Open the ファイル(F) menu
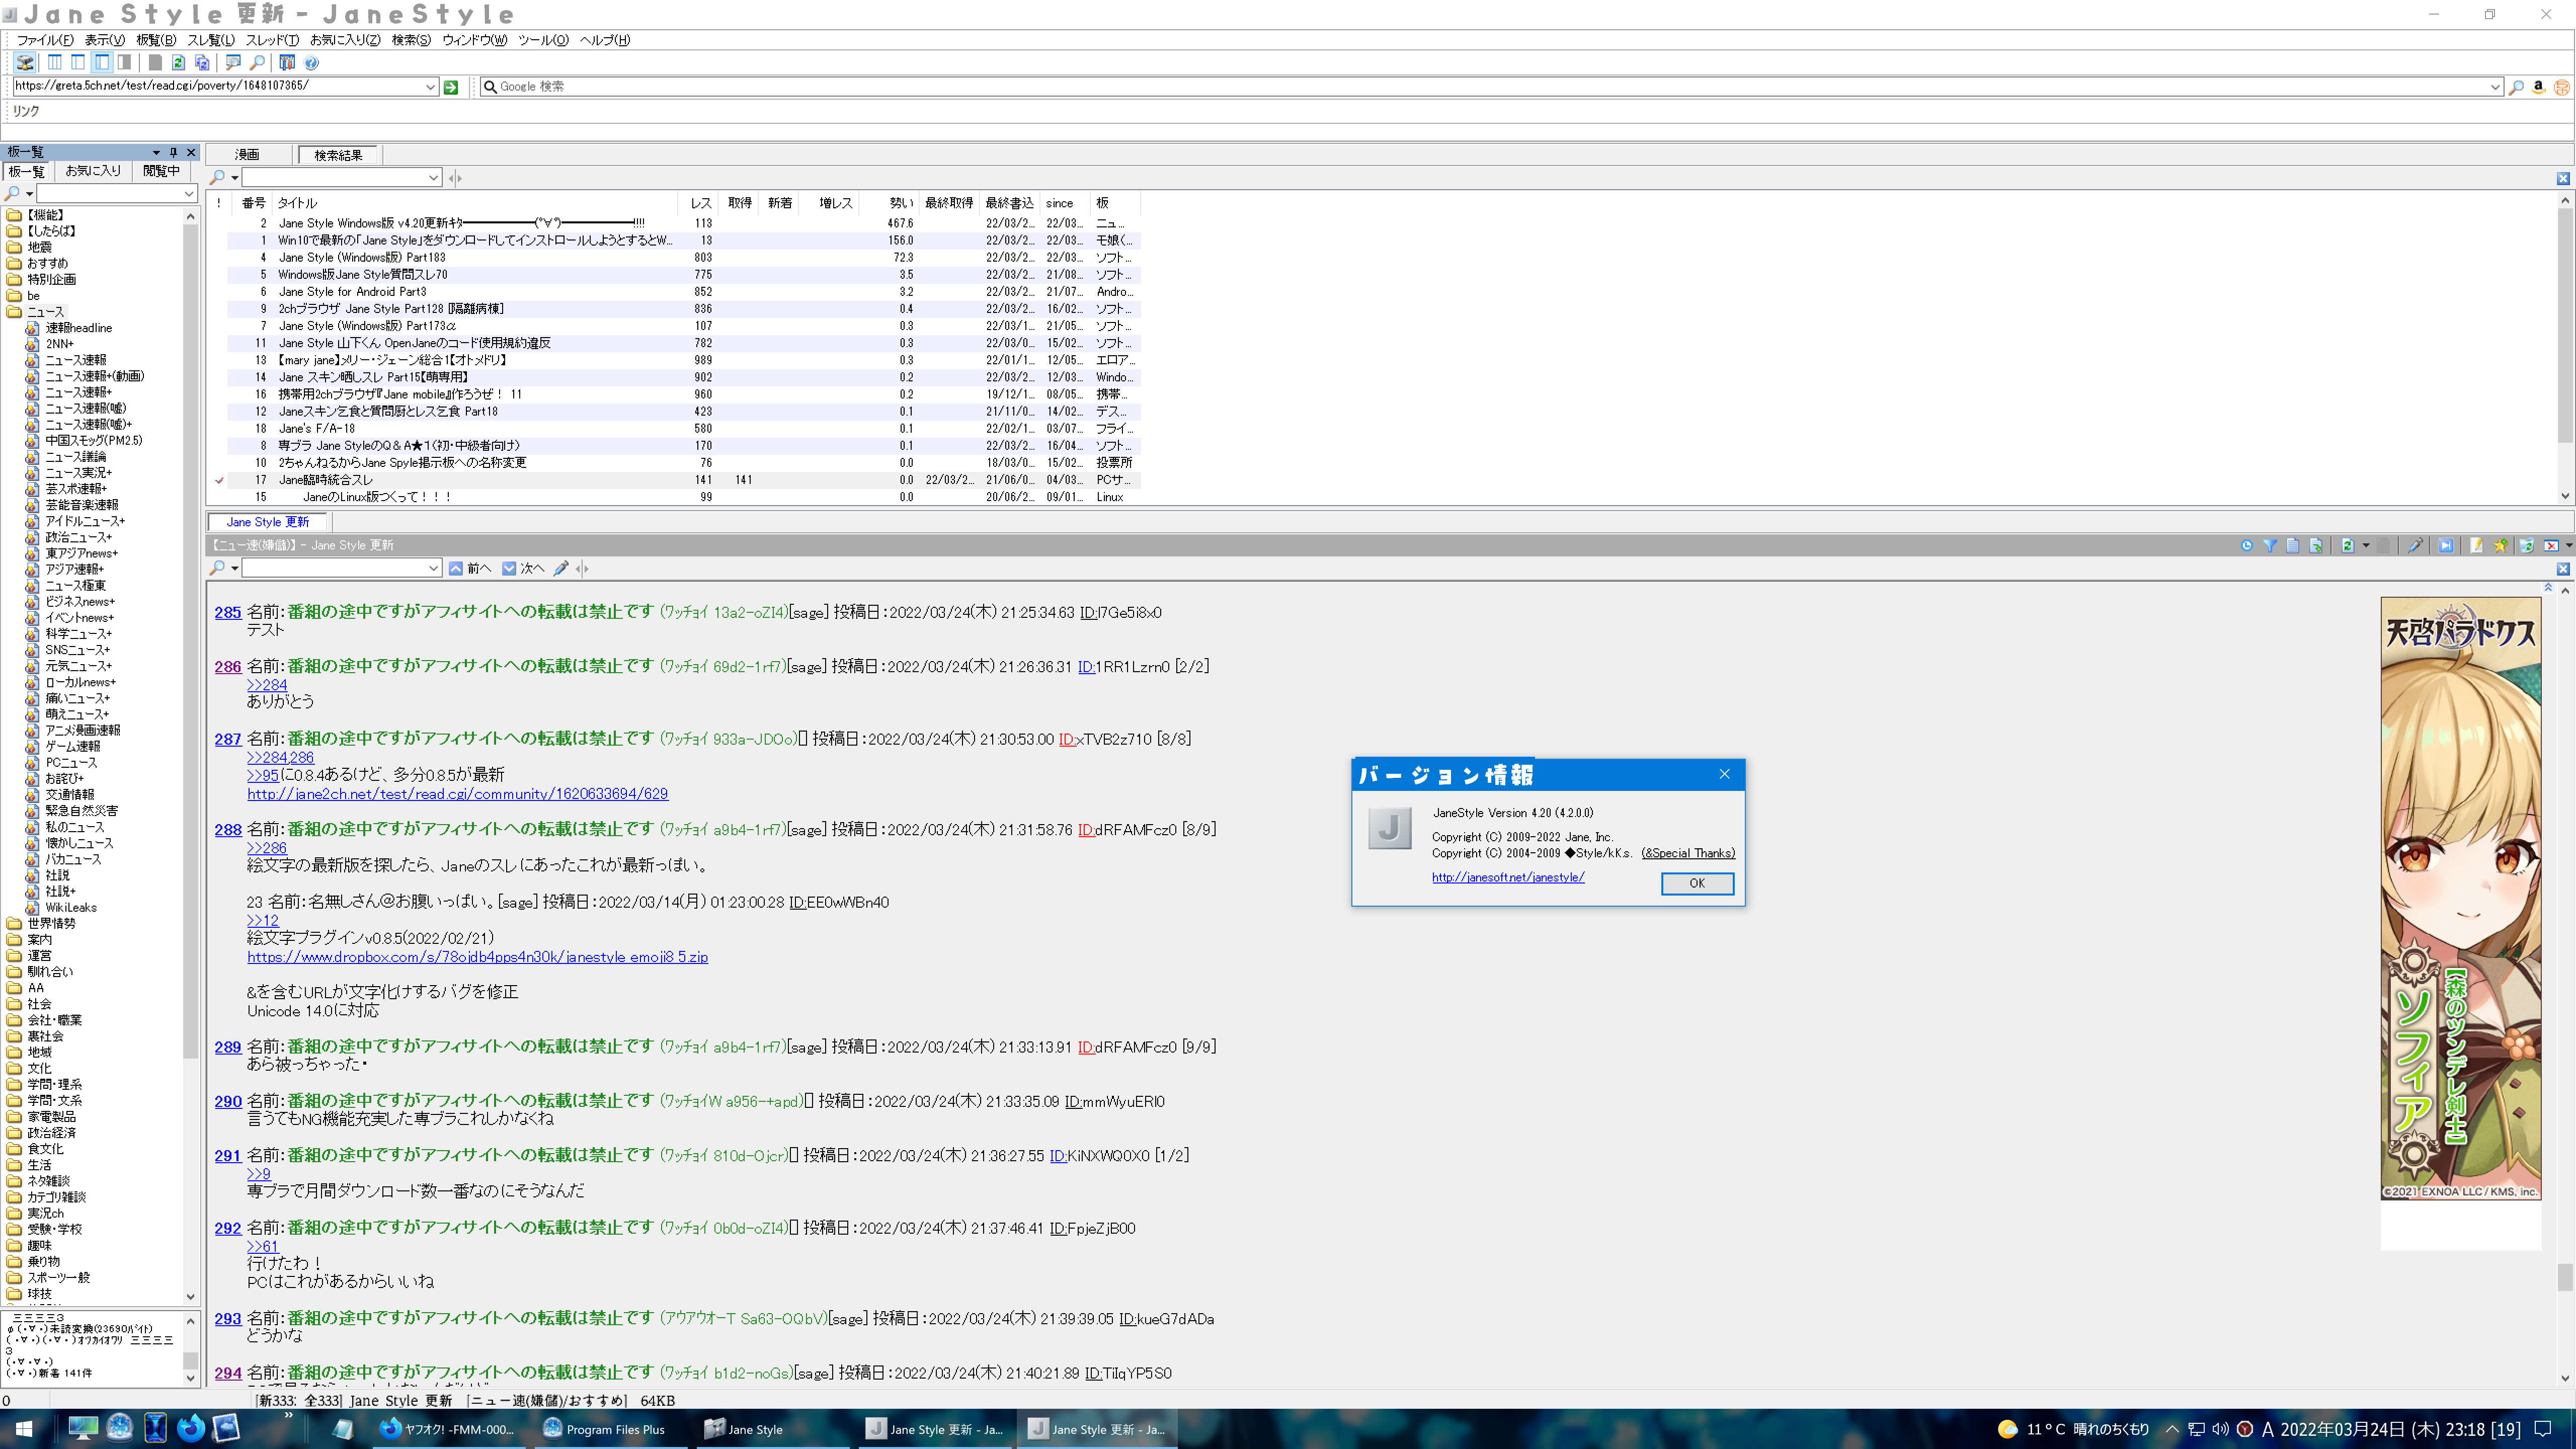The width and height of the screenshot is (2576, 1449). click(45, 40)
